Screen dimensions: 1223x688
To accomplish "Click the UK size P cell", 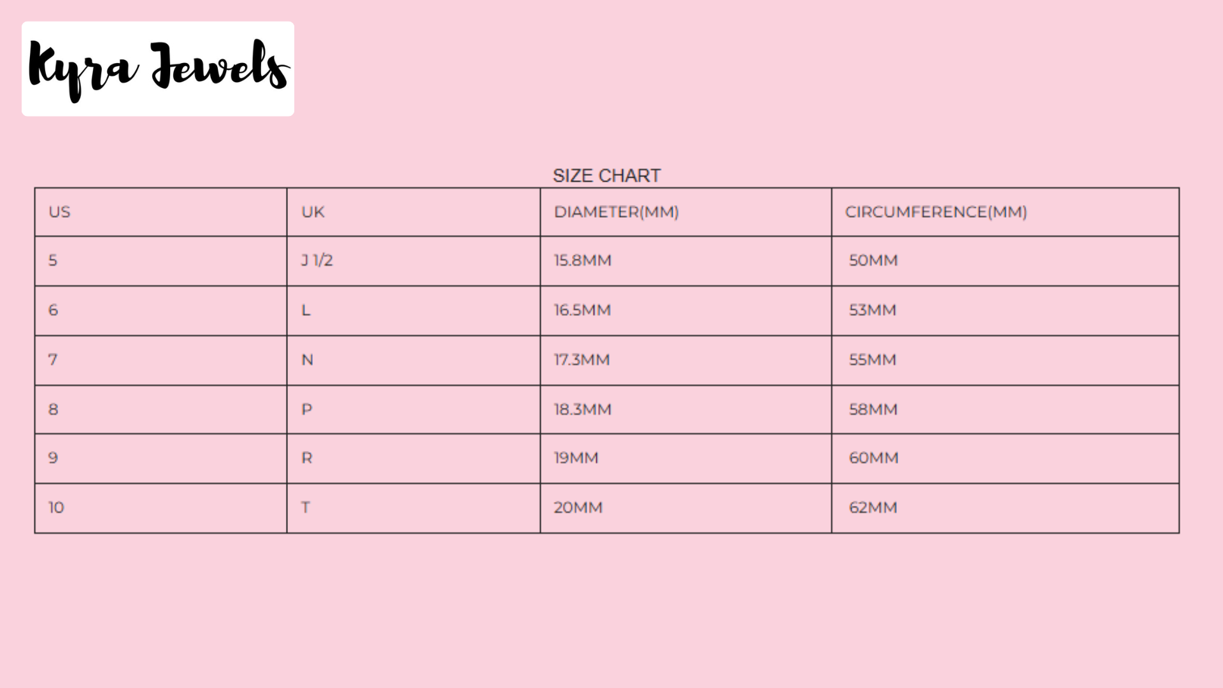I will pos(306,410).
